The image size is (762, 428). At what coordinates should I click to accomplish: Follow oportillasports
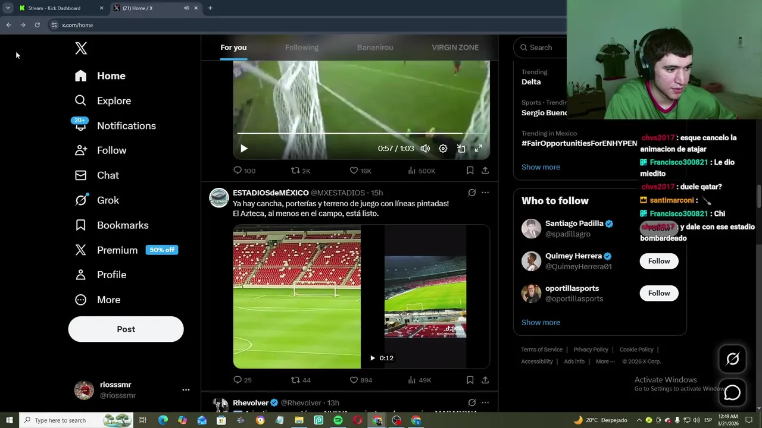pyautogui.click(x=659, y=293)
